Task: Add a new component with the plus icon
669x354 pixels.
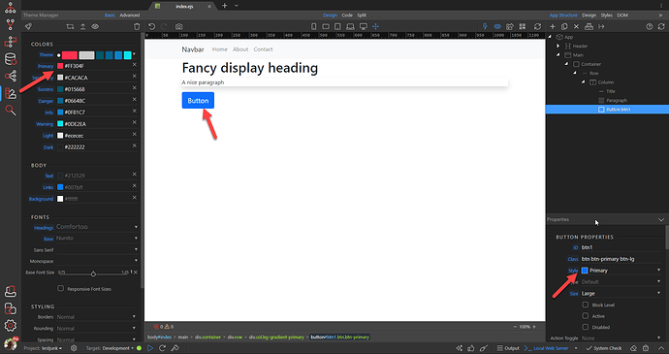Action: pyautogui.click(x=553, y=26)
